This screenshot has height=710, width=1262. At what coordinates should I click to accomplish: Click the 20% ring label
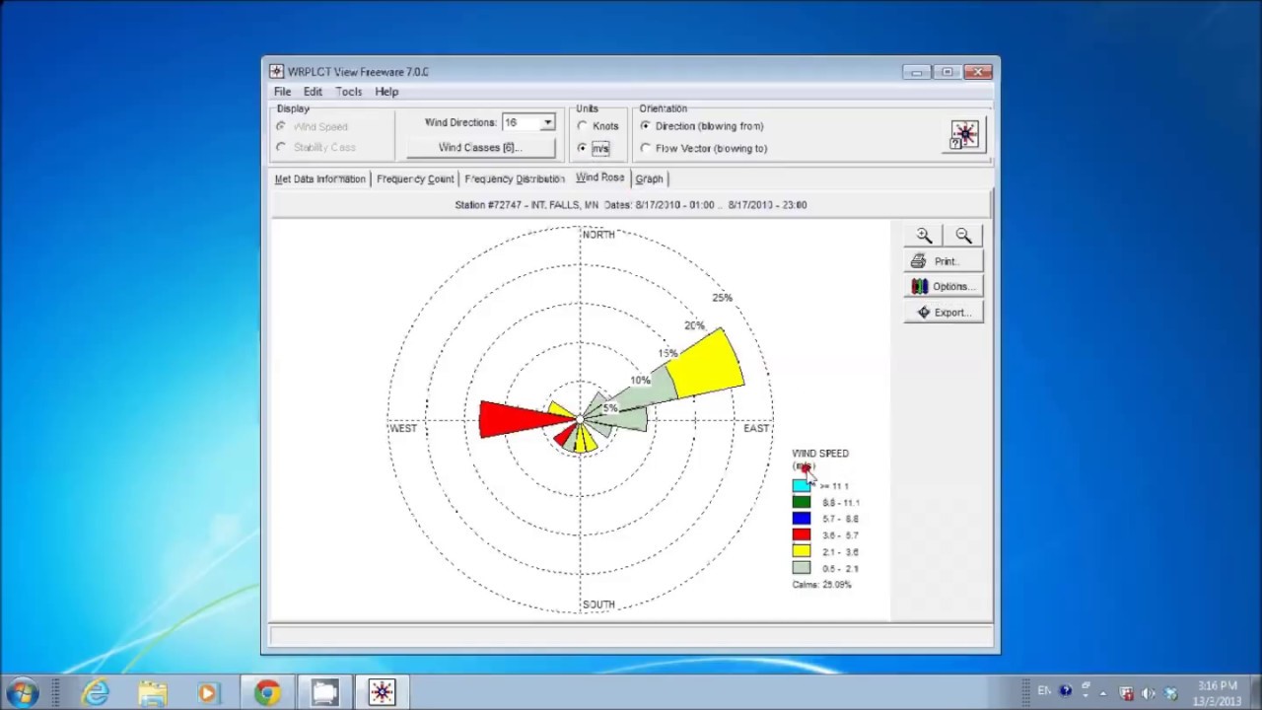click(x=695, y=325)
